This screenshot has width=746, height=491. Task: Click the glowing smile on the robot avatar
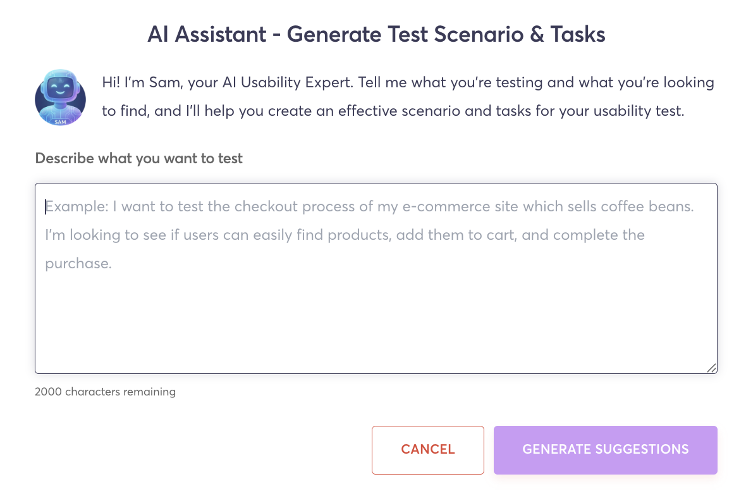click(x=61, y=93)
